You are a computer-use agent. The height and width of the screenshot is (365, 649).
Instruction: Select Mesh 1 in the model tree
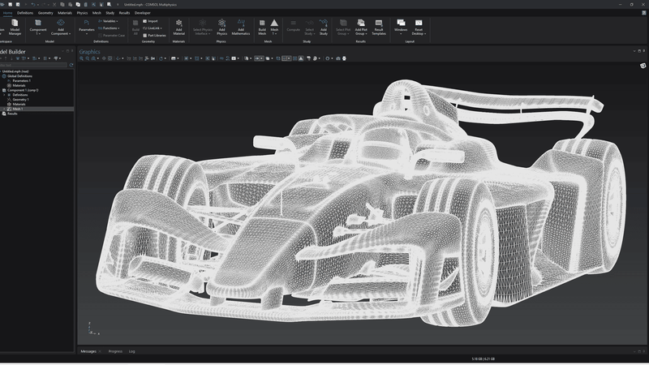[x=17, y=109]
